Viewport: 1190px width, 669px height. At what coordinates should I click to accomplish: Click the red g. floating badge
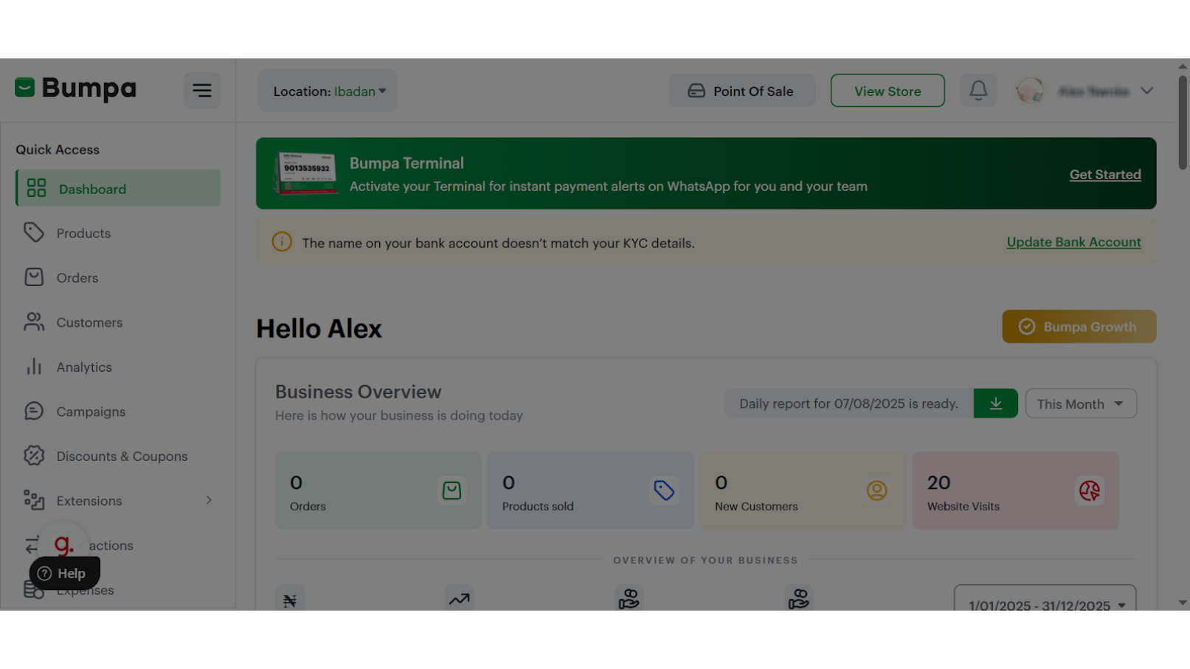pos(64,544)
